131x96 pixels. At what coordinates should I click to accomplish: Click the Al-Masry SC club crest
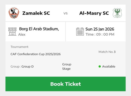(117, 13)
